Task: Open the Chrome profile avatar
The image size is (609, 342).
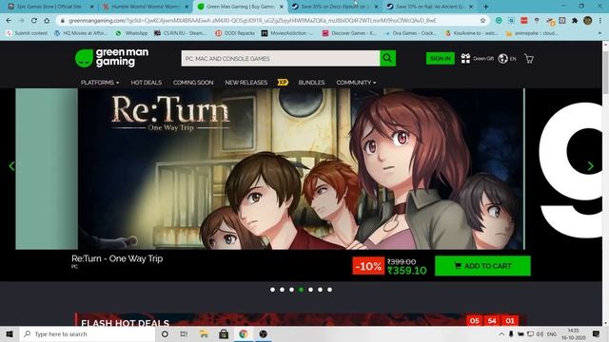Action: point(587,21)
